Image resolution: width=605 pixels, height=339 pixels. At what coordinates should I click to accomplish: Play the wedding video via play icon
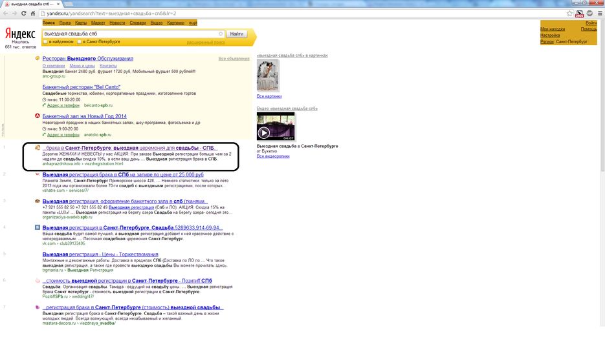pos(263,133)
